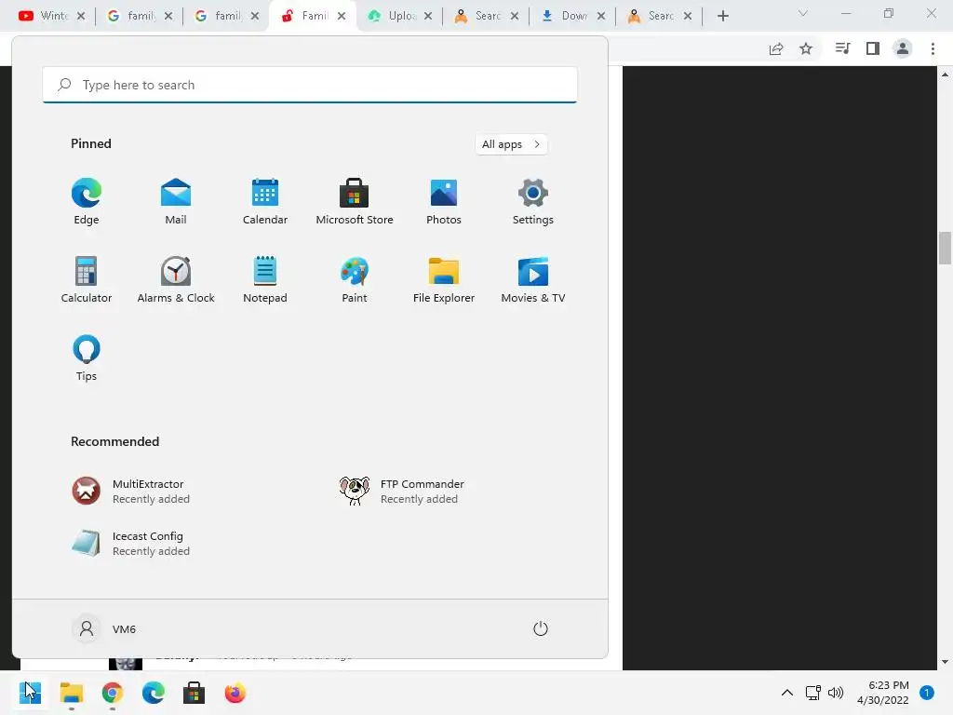Open Chrome three-dot menu

click(x=933, y=48)
